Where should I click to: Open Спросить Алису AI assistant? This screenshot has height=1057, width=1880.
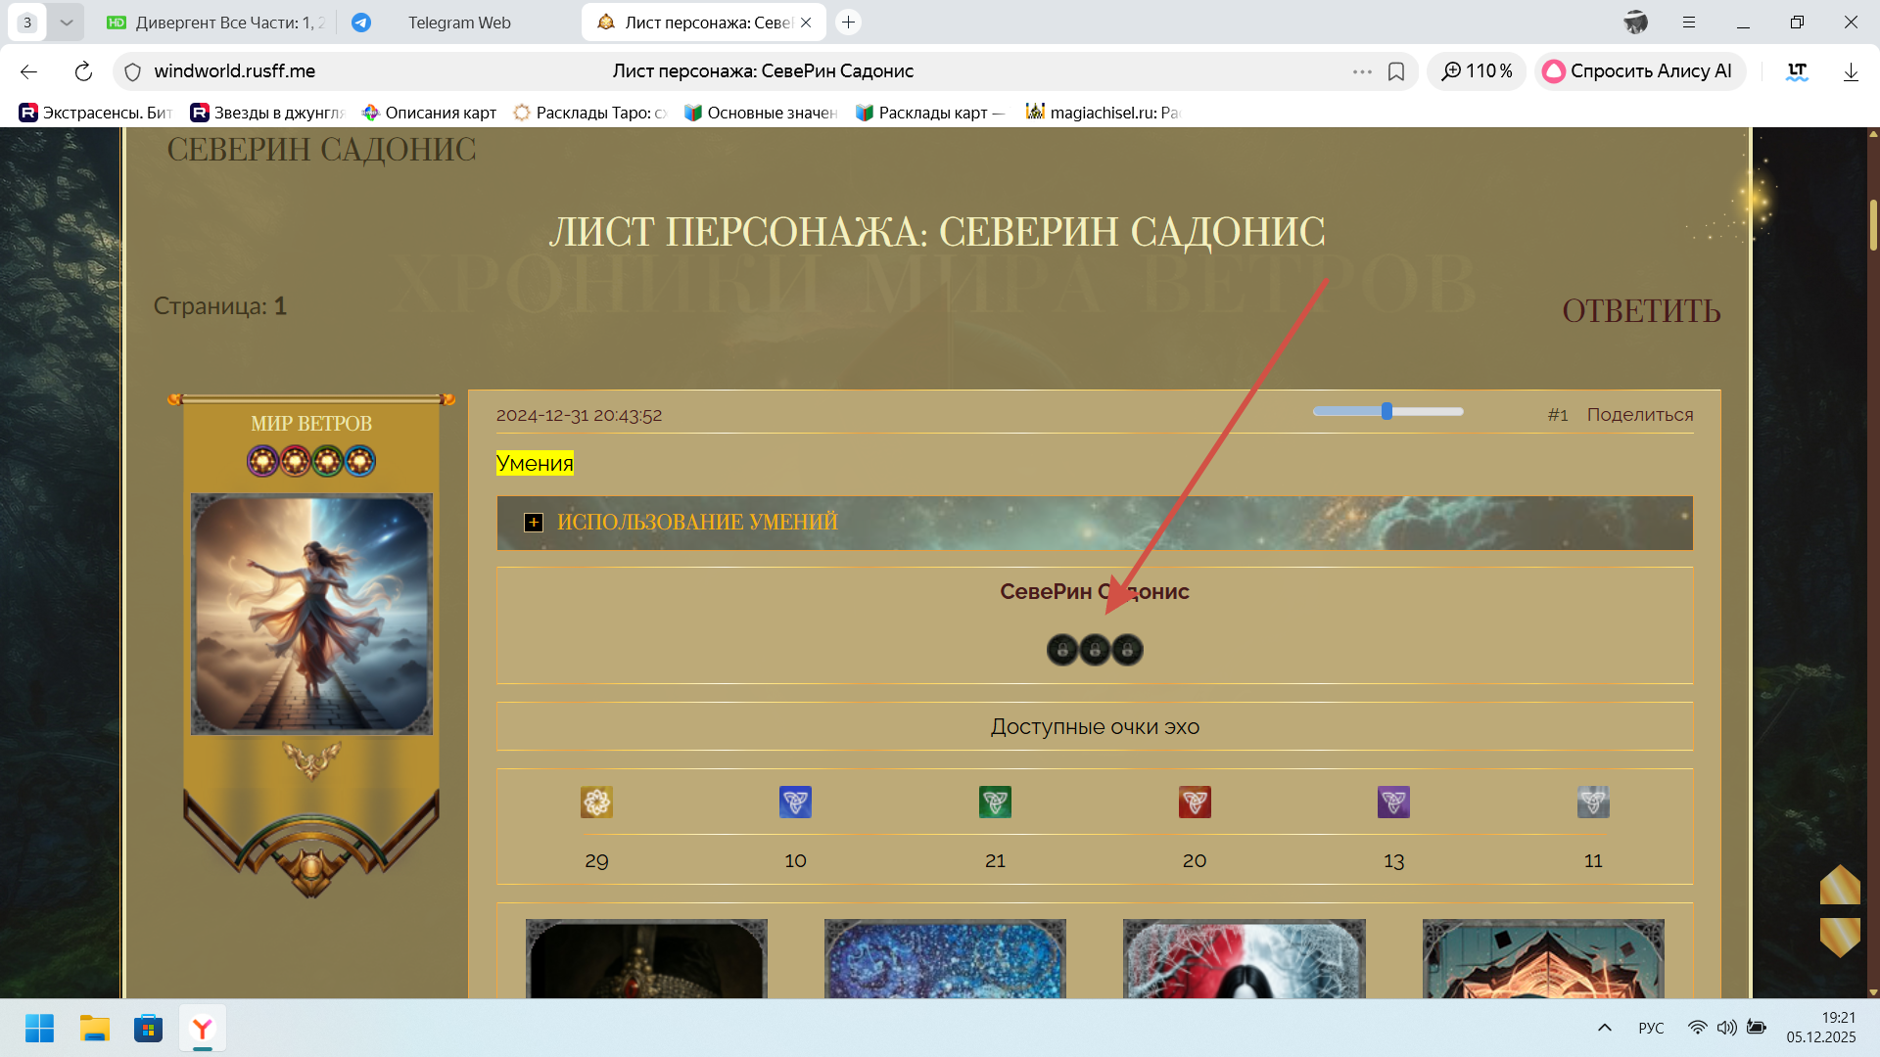[x=1639, y=71]
